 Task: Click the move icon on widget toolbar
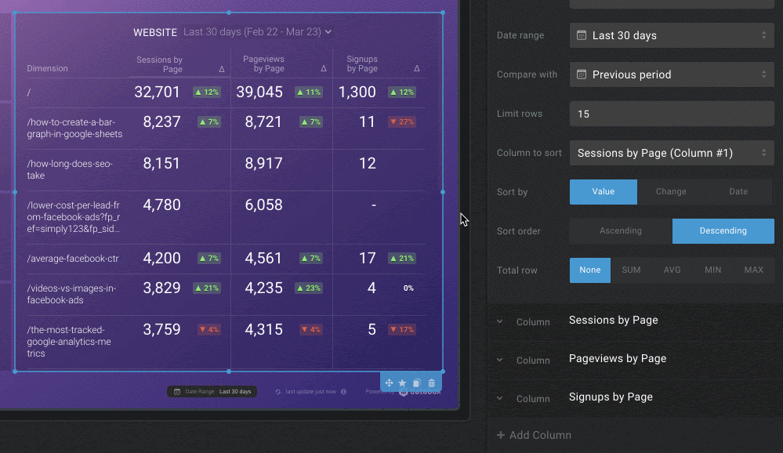(x=389, y=383)
